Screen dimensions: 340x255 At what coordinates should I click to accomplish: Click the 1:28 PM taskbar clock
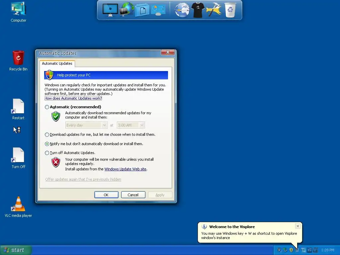tap(328, 250)
